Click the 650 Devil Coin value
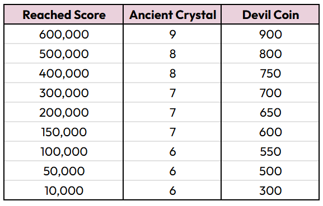 click(270, 112)
